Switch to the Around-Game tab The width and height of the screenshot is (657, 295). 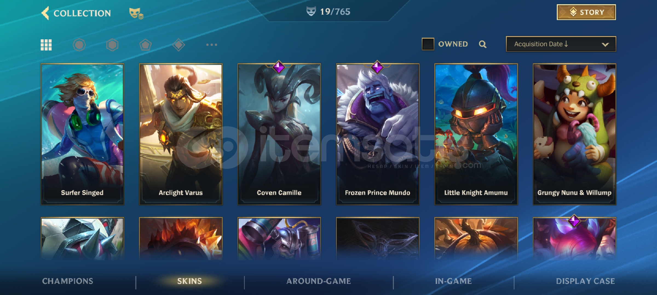(319, 281)
